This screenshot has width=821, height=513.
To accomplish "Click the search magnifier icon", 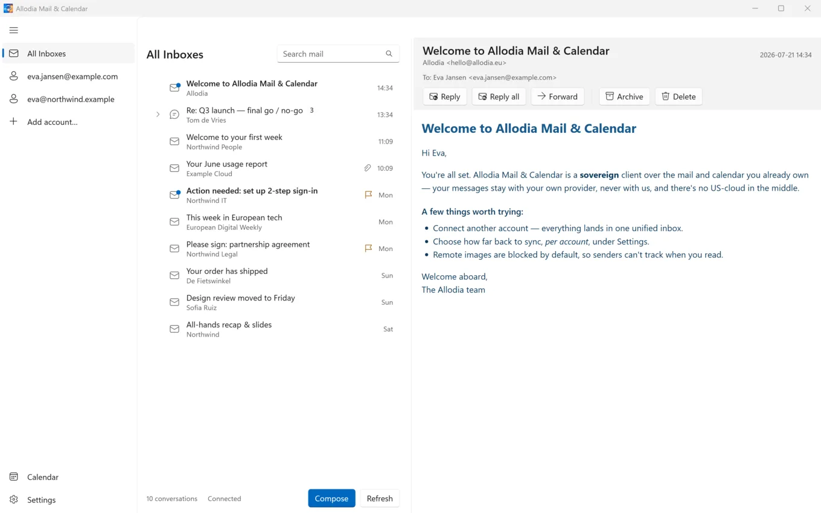I will (x=389, y=54).
